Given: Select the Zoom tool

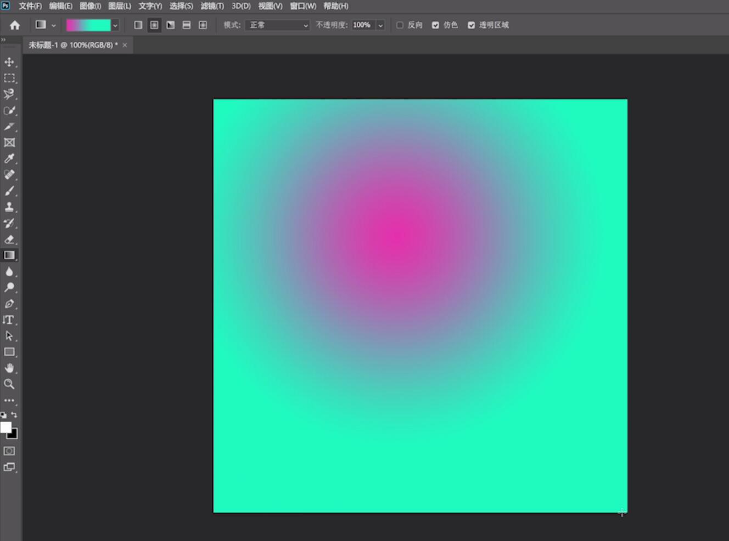Looking at the screenshot, I should 9,384.
